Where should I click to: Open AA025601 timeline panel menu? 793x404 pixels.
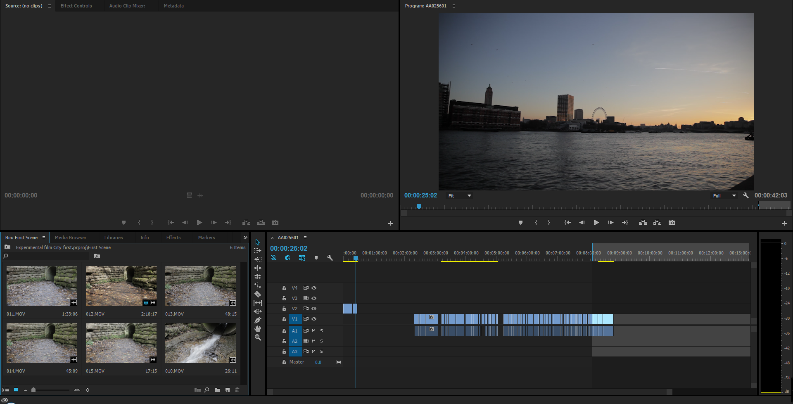pos(305,238)
